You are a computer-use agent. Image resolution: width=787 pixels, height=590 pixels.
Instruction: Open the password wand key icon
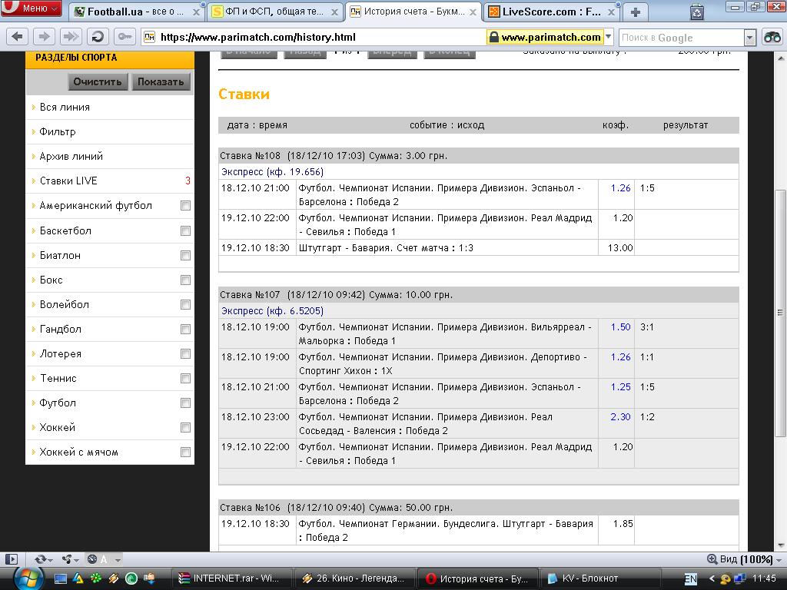tap(124, 37)
